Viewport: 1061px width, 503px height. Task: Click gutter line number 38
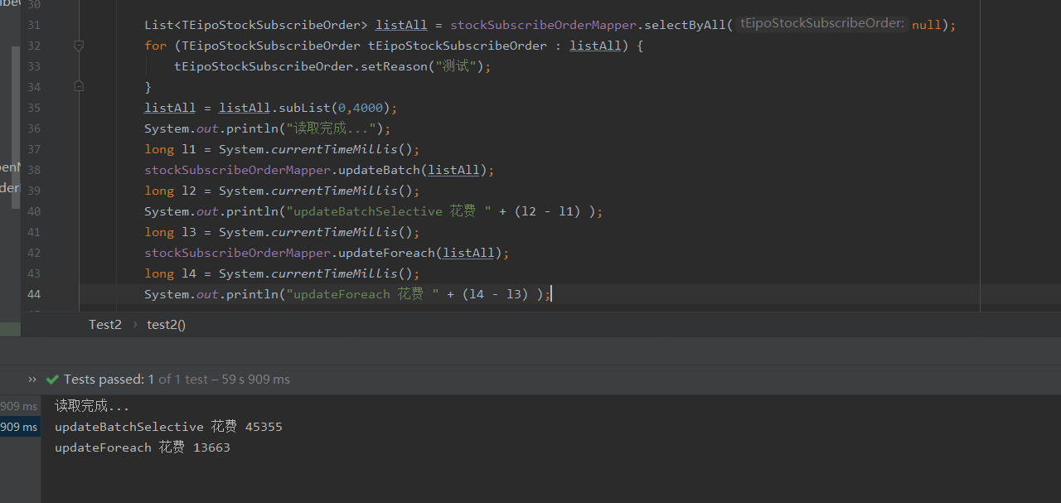click(x=33, y=170)
